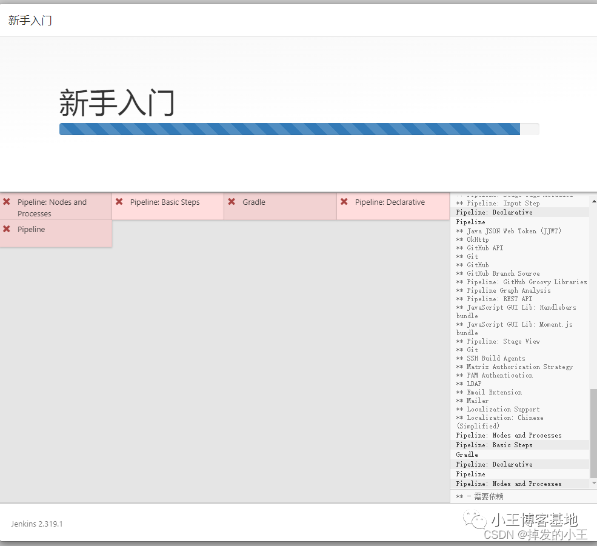The image size is (597, 546).
Task: Select '** Localization Support' log entry
Action: point(498,409)
